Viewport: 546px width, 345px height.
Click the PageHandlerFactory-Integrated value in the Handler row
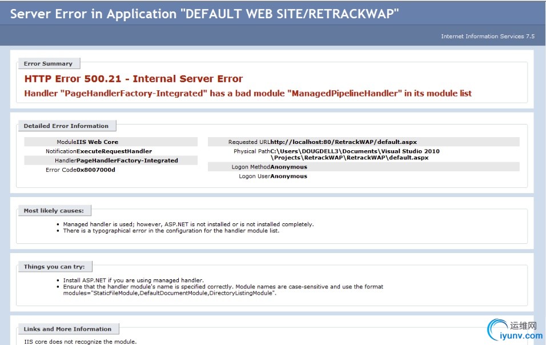pos(127,161)
